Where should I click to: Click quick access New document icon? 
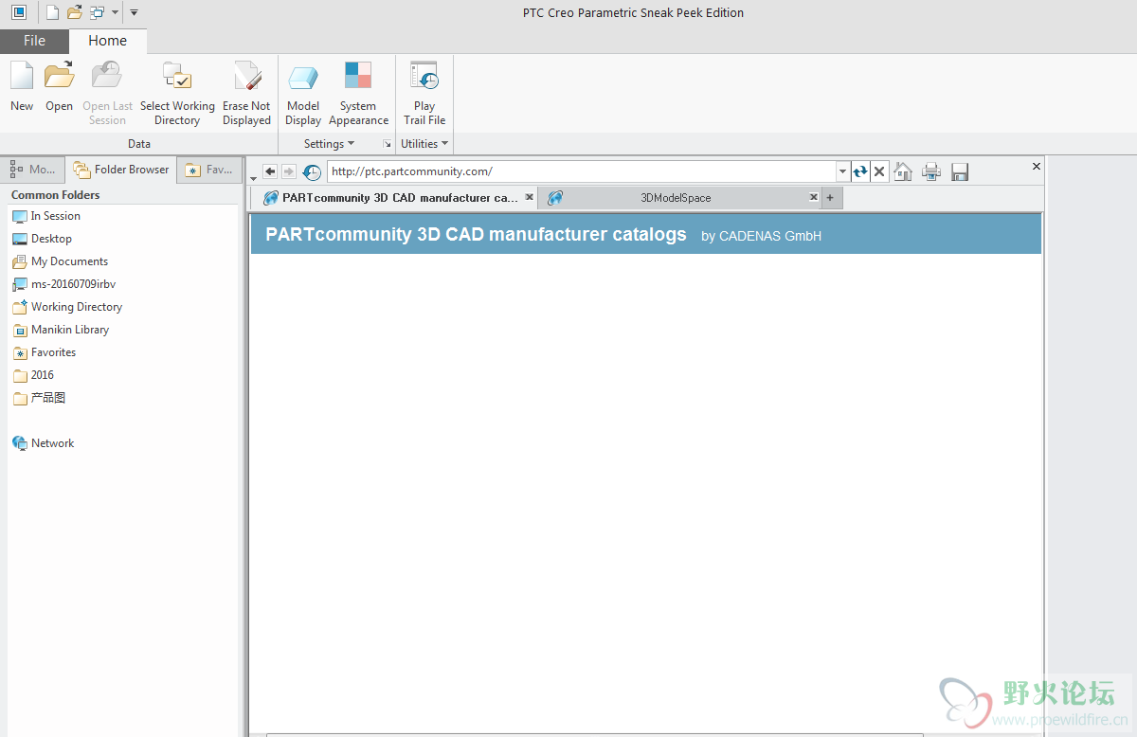52,12
